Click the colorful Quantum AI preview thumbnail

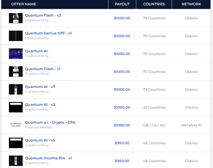tap(16, 54)
